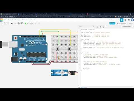Select the fifth browser tab
Image resolution: width=134 pixels, height=101 pixels.
[x=77, y=14]
